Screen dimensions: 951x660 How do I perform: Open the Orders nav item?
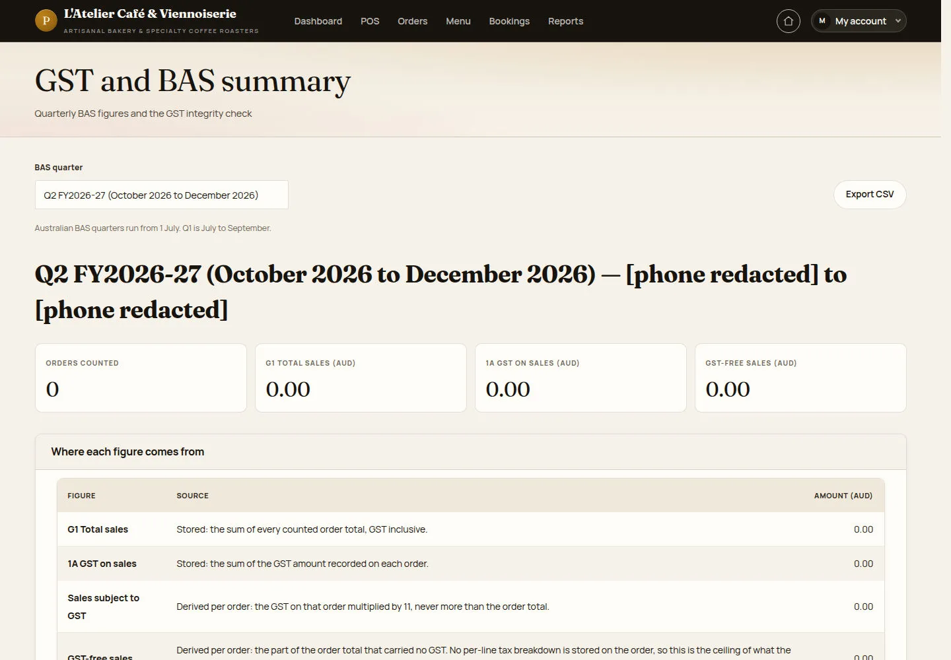coord(412,21)
